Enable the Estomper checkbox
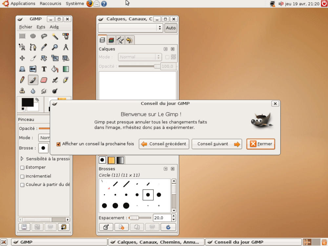The height and width of the screenshot is (246, 328). 22,168
